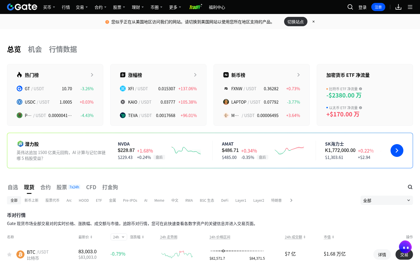
Task: Click the flame icon beside 热门榜
Action: tap(19, 75)
